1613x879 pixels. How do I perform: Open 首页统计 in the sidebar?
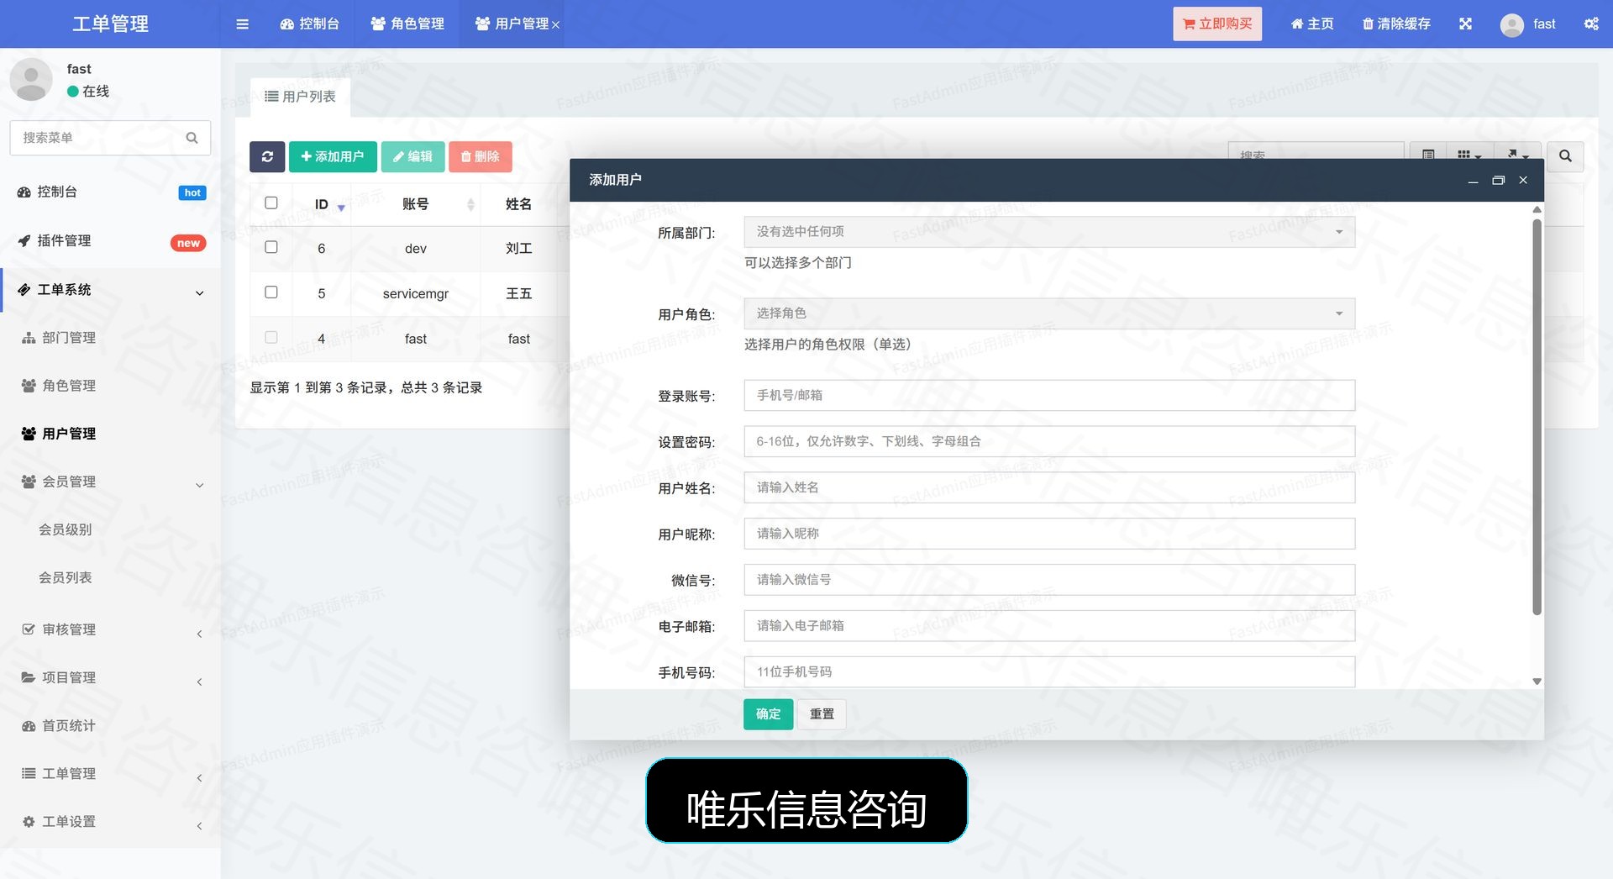(x=111, y=725)
